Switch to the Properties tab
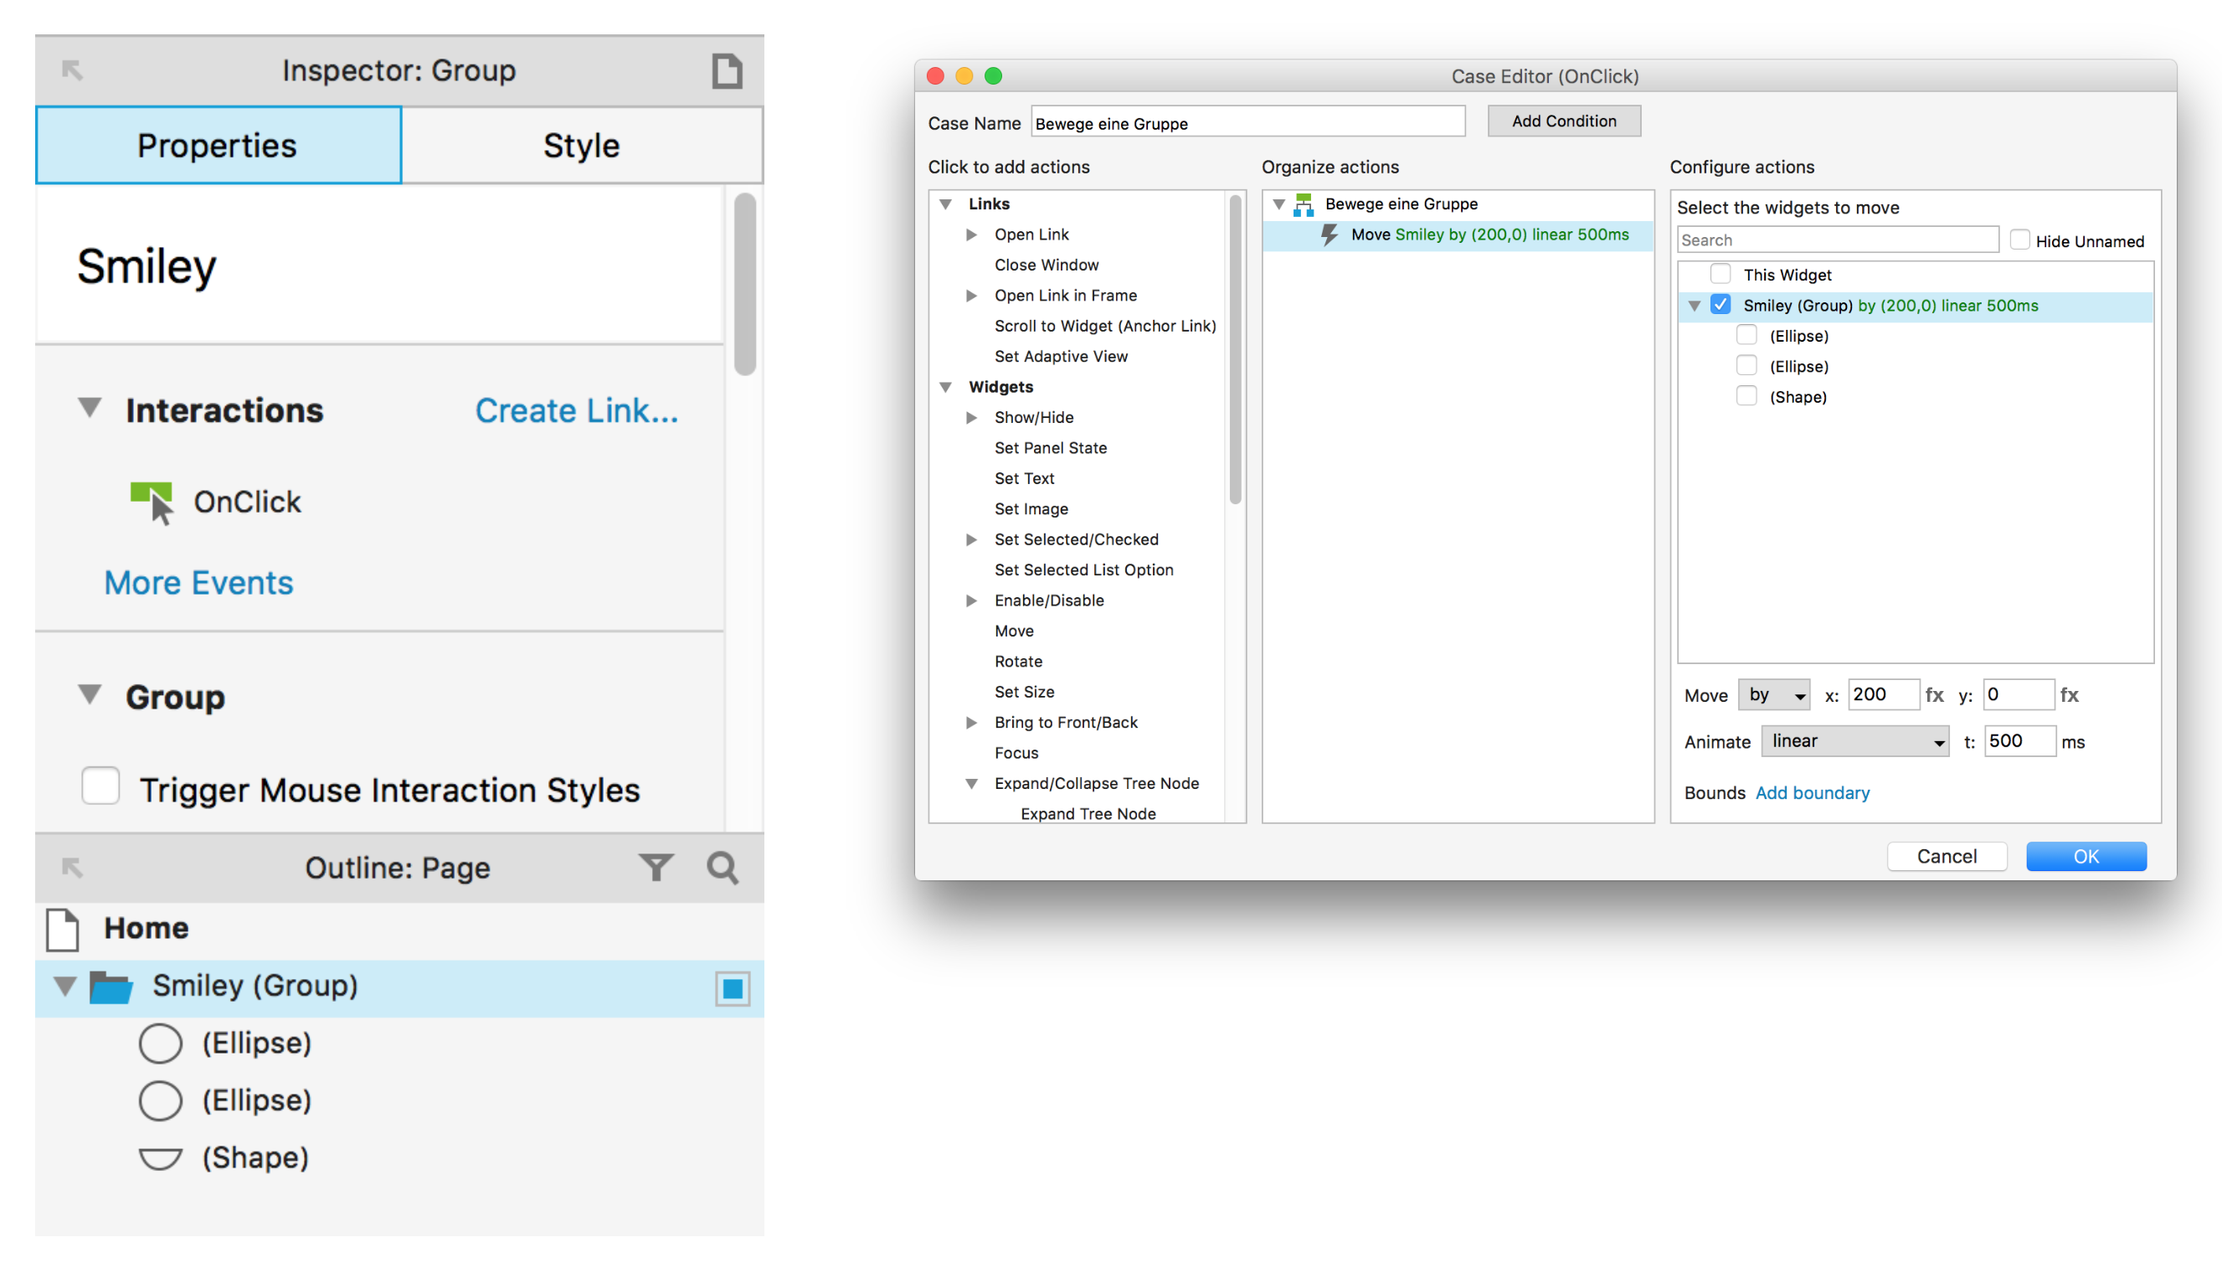This screenshot has height=1268, width=2222. coord(218,146)
